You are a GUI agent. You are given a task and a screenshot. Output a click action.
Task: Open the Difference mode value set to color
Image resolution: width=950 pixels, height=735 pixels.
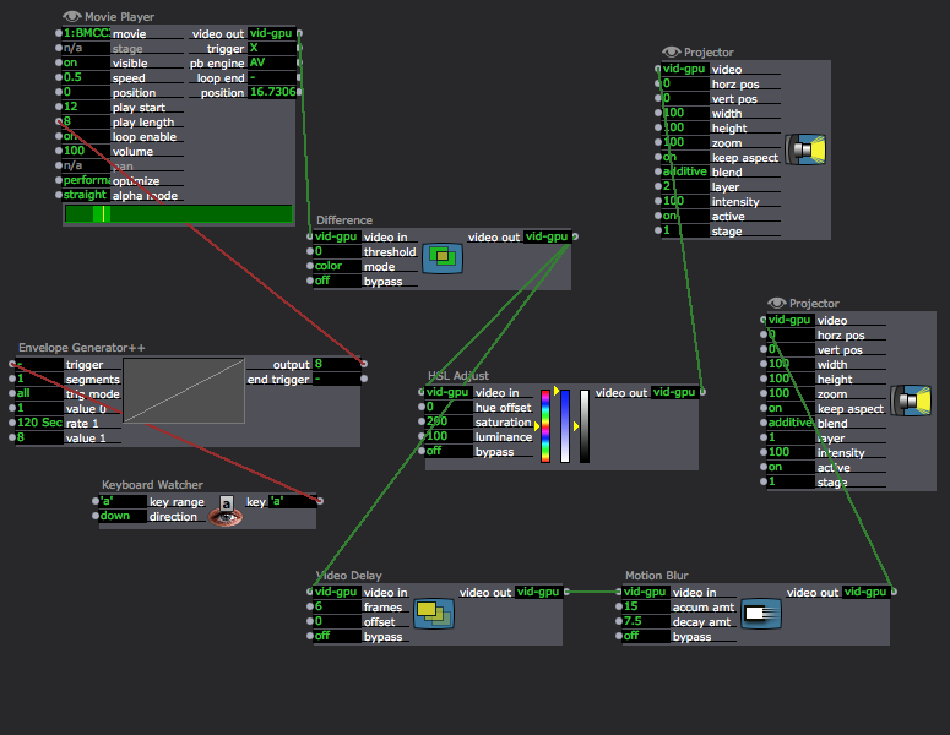[336, 266]
